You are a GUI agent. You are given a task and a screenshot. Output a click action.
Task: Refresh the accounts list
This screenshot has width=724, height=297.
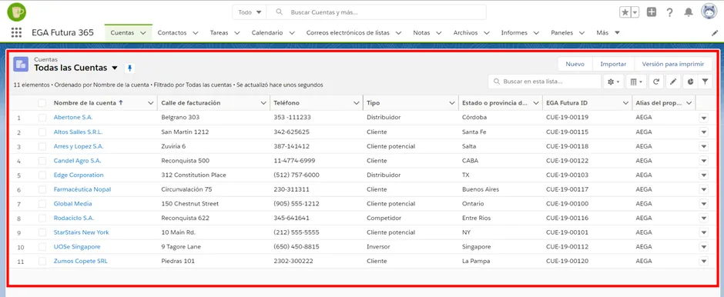[656, 82]
